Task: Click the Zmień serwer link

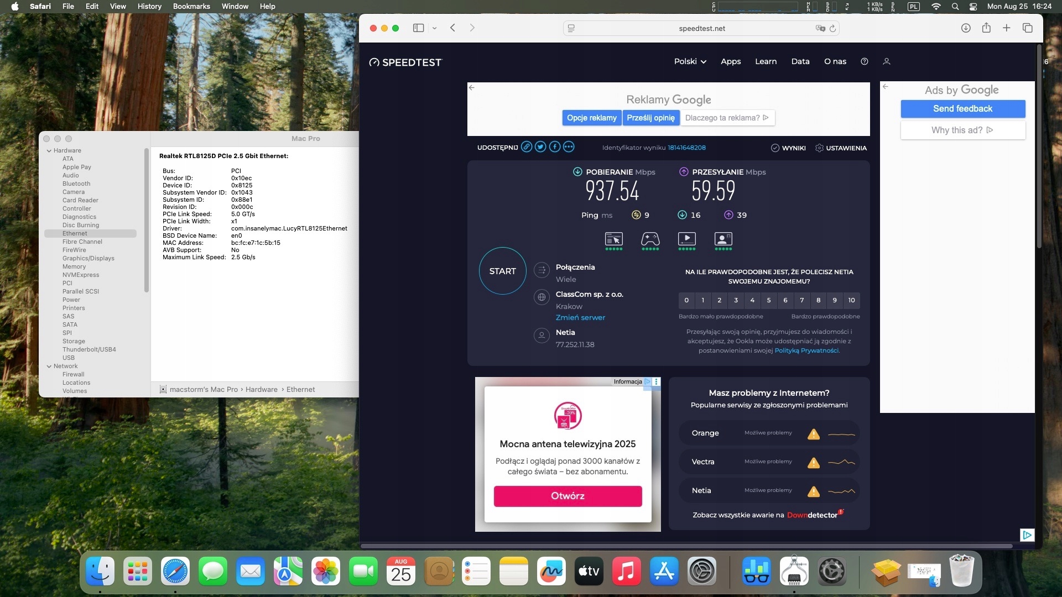Action: (x=580, y=317)
